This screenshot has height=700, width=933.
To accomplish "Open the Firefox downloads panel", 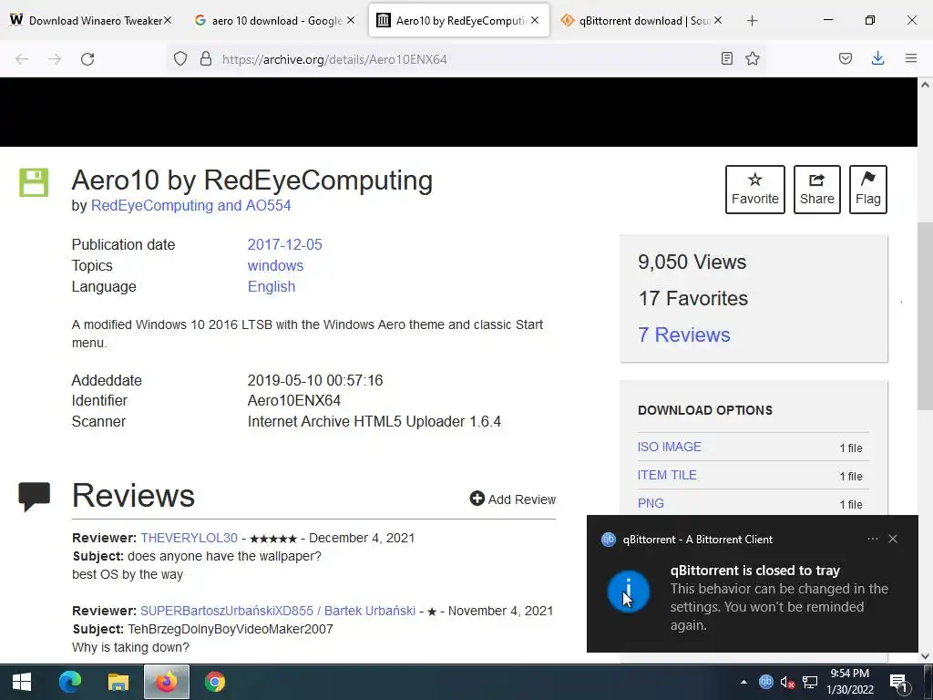I will pos(877,58).
